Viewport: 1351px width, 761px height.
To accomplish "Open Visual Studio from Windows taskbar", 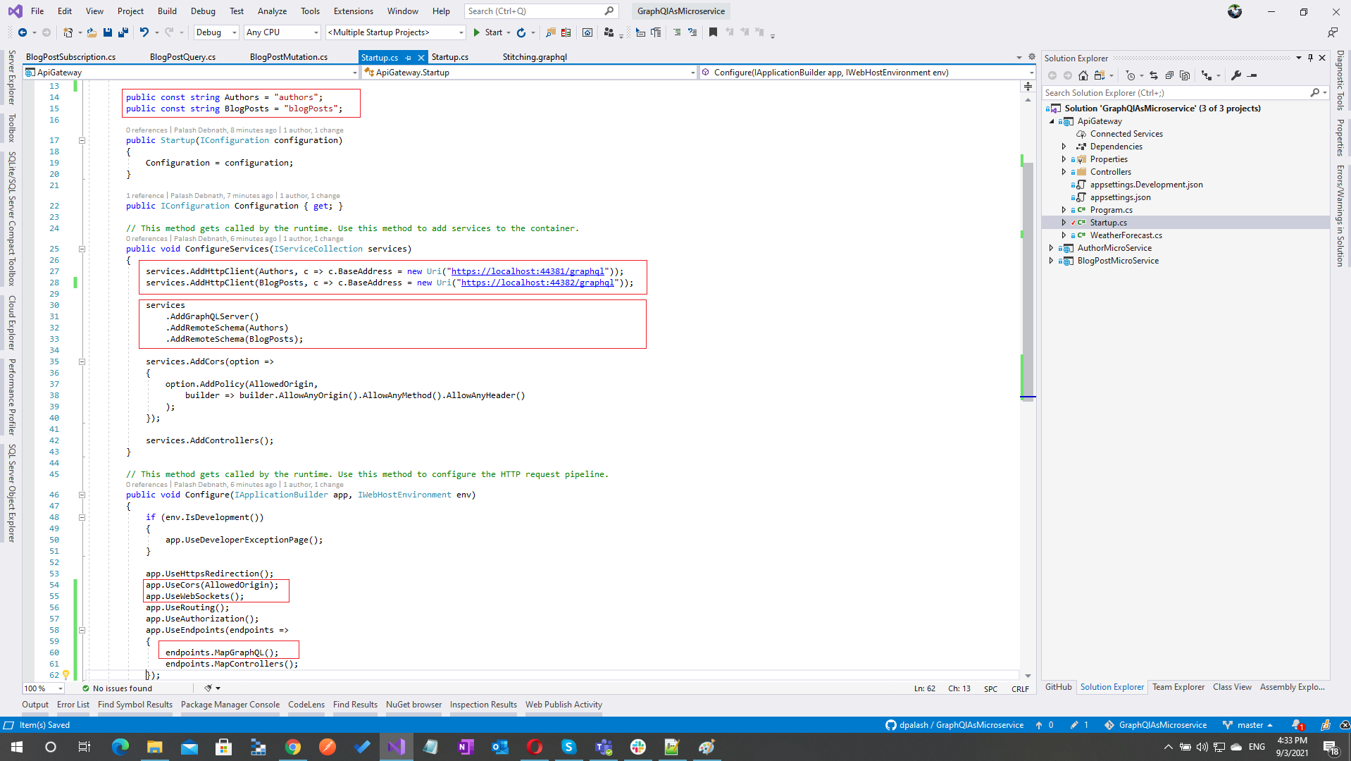I will (x=397, y=746).
